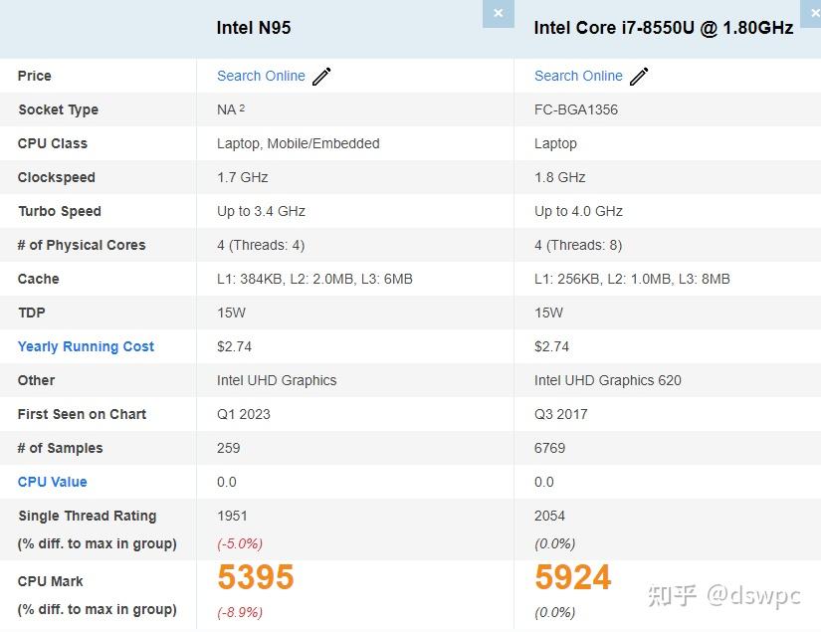
Task: Select the Intel Core i7-8550U column header
Action: (663, 27)
